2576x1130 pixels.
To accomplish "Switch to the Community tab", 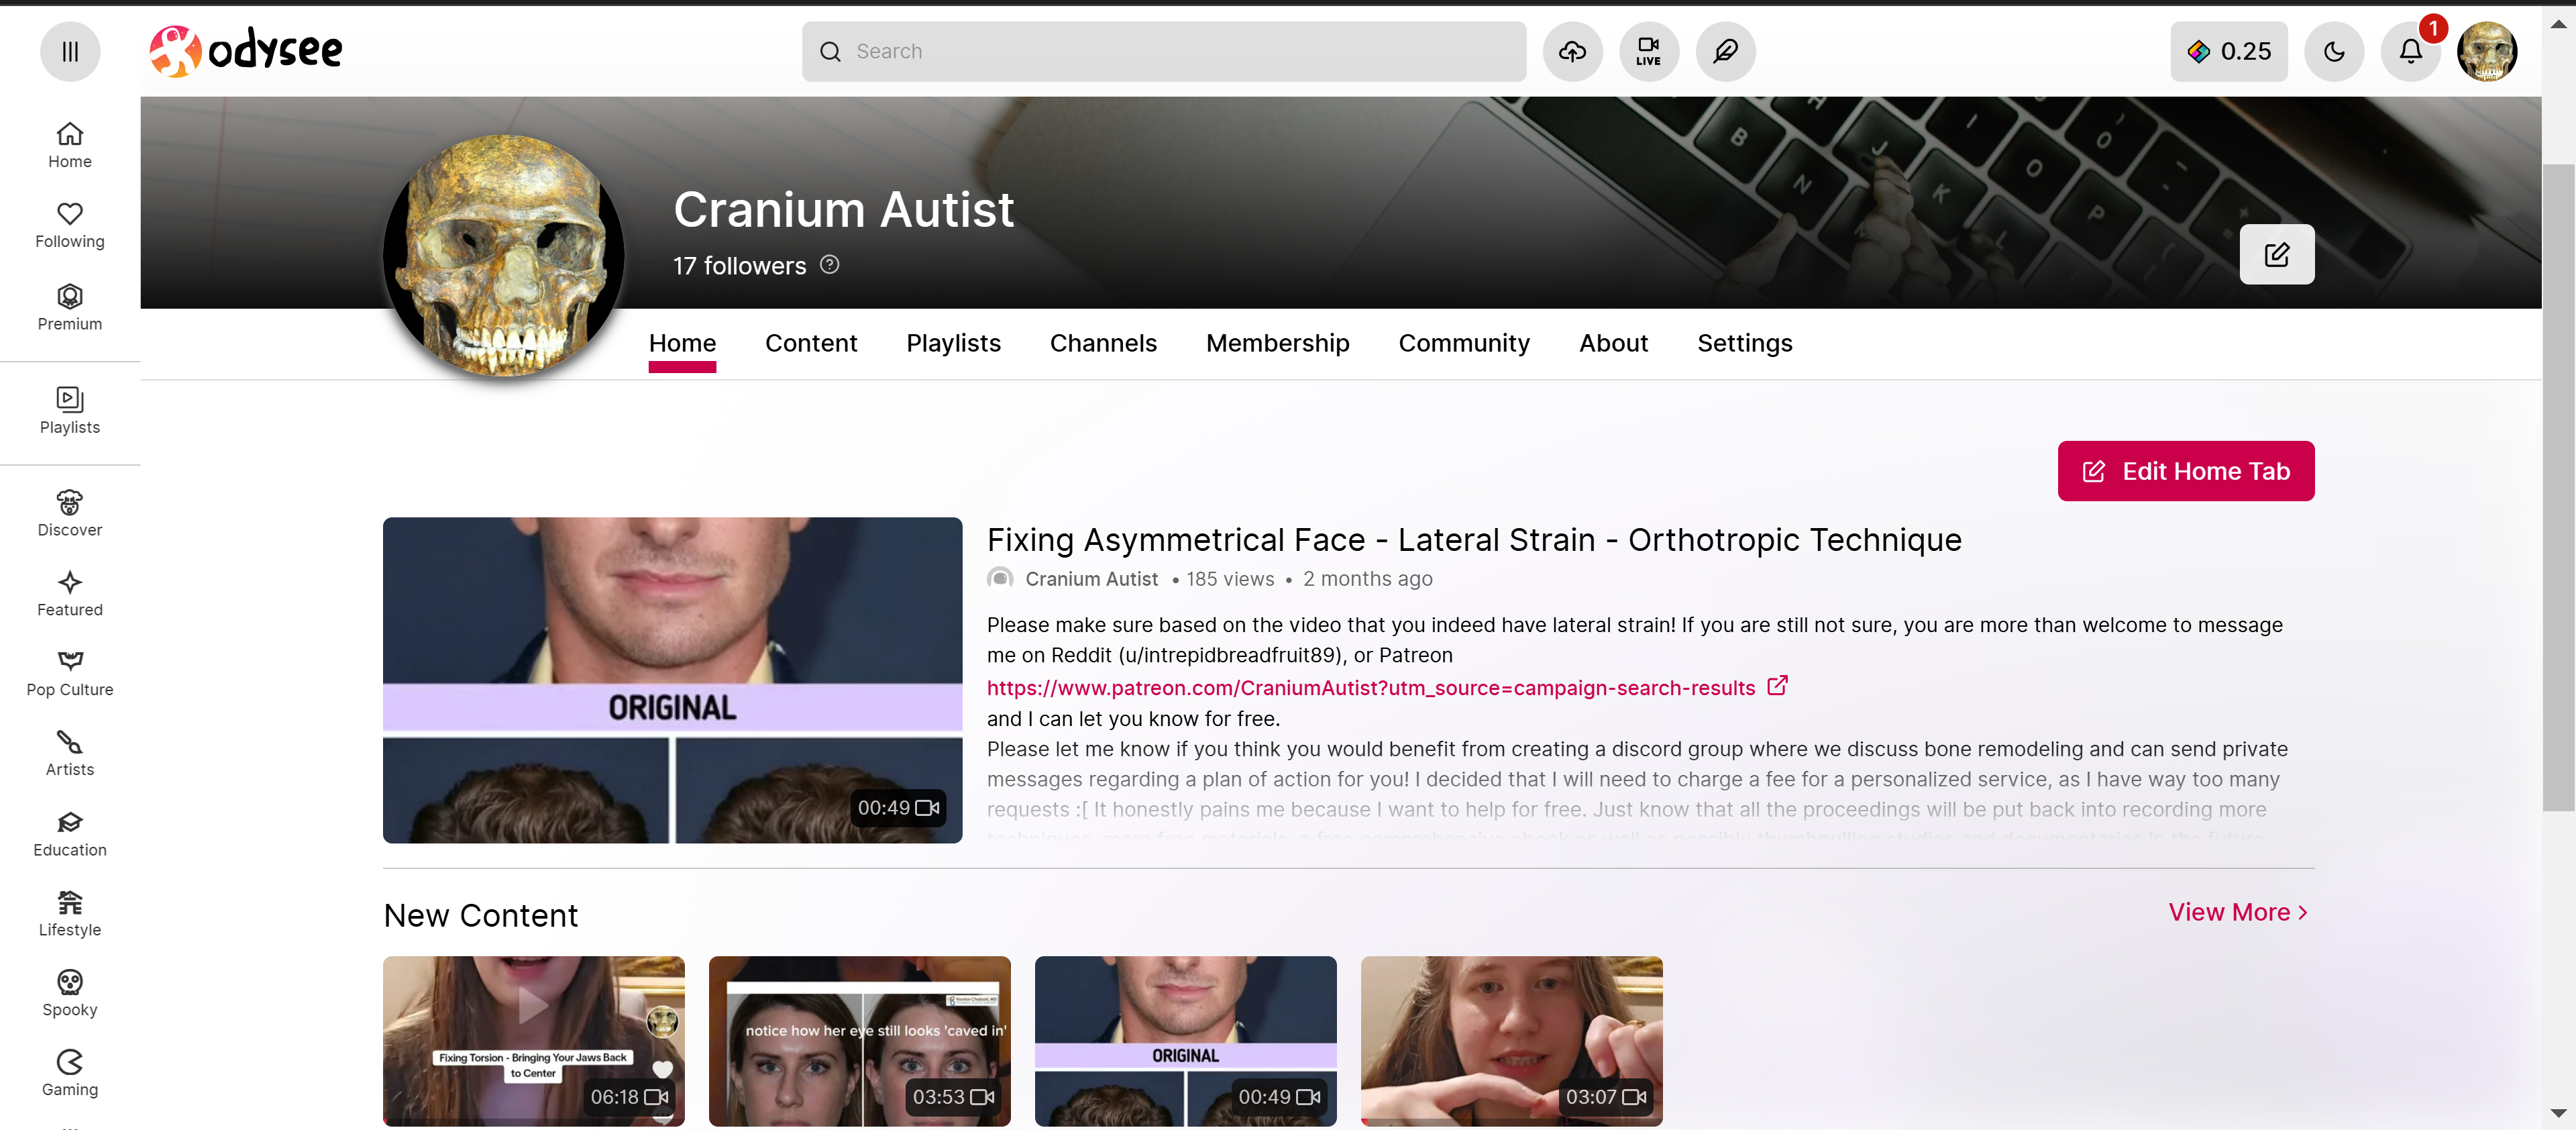I will [x=1463, y=343].
